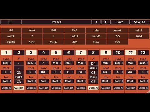Screen dimensions: 150x112
Task: Click the A#3 note in slot 8
Action: click(x=93, y=68)
